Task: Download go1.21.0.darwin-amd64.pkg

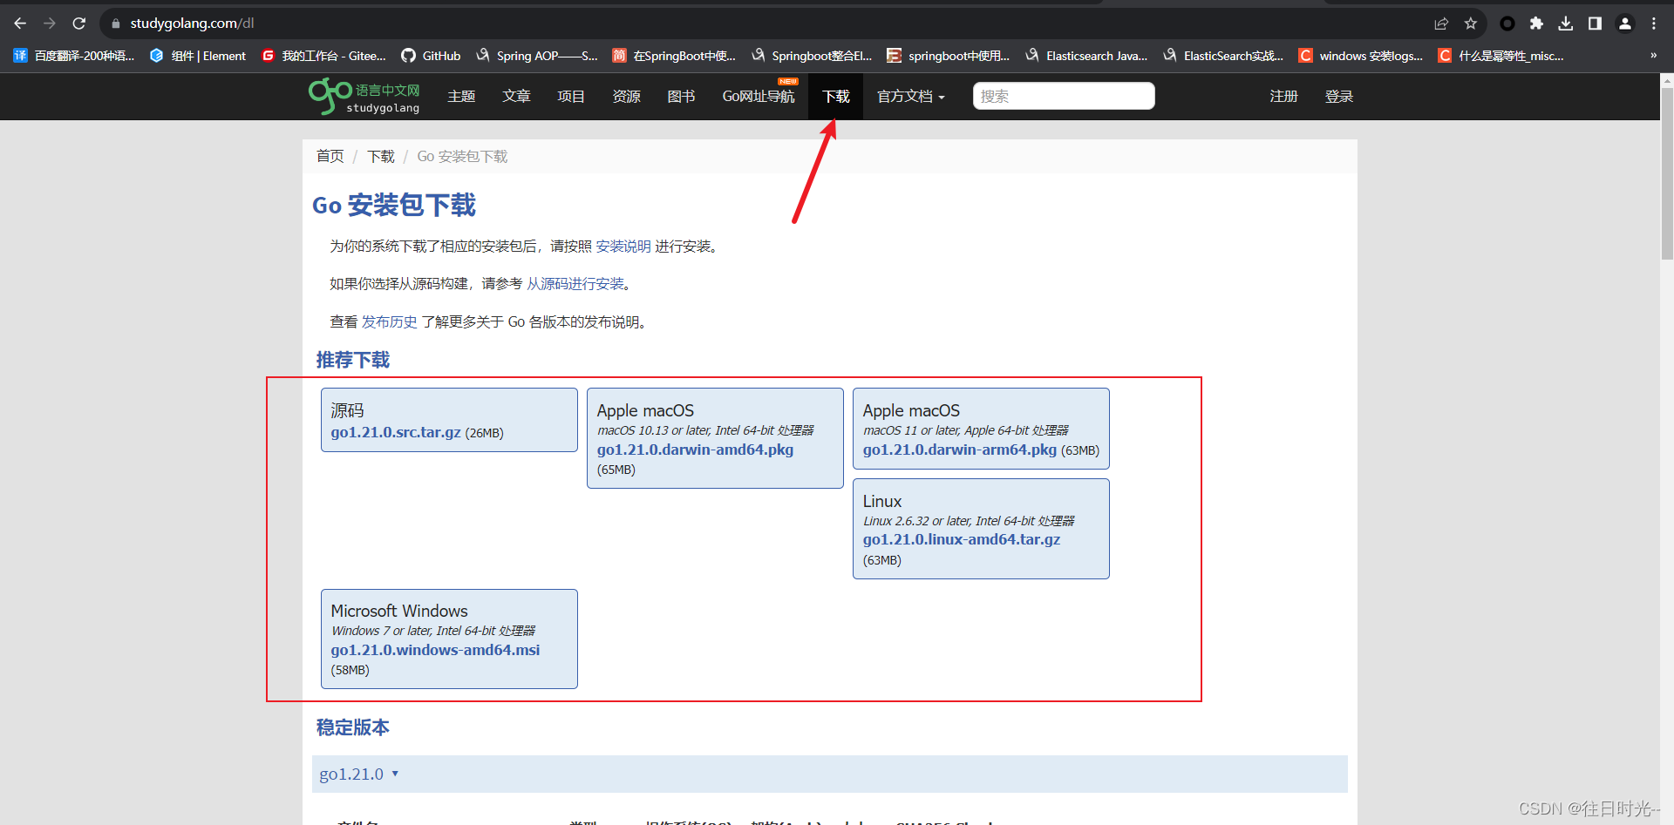Action: (695, 450)
